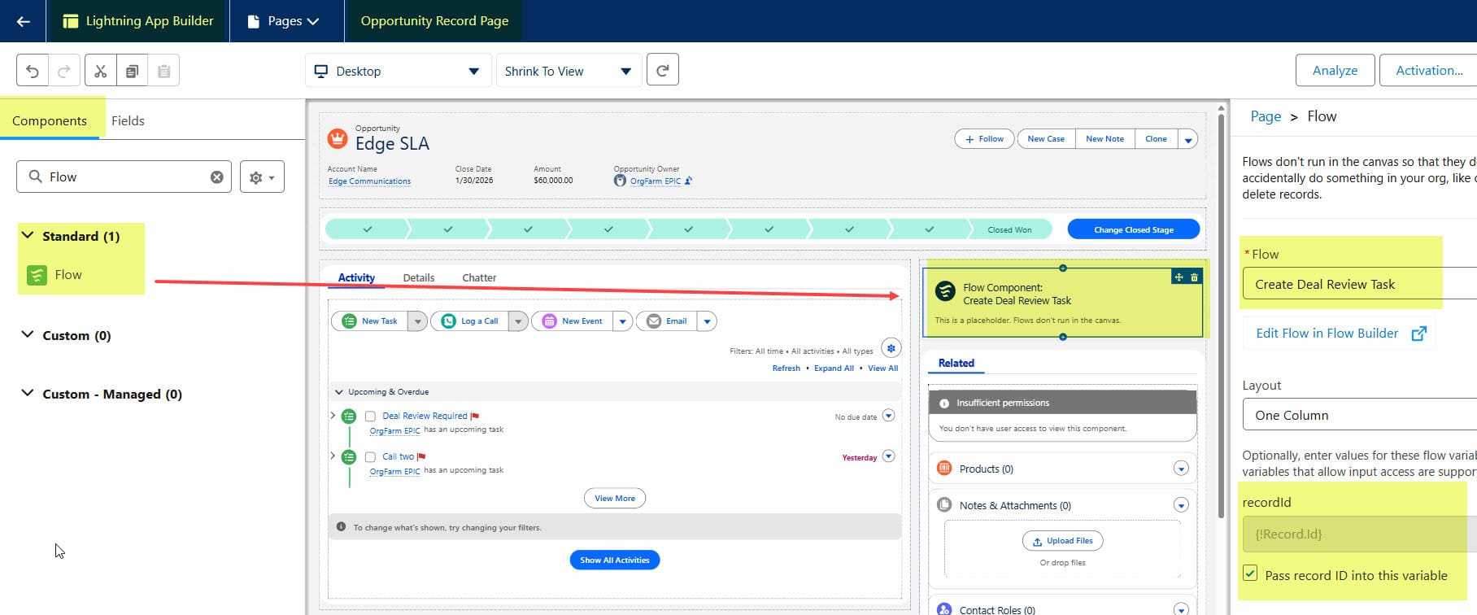
Task: Open the Shrink To View dropdown
Action: [569, 71]
